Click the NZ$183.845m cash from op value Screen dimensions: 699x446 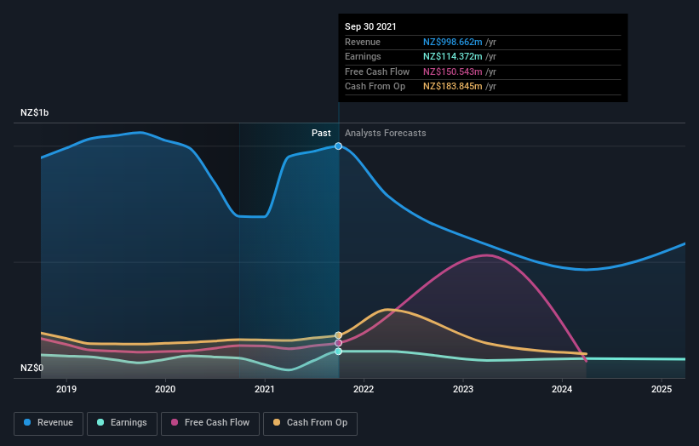(x=452, y=87)
